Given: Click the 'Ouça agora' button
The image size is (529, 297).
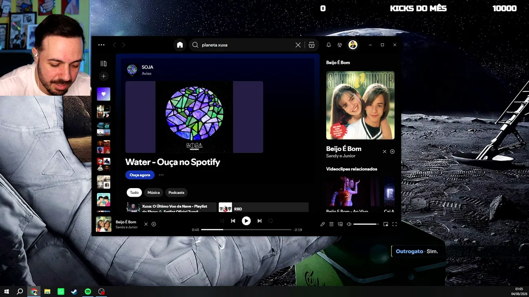Looking at the screenshot, I should (140, 175).
